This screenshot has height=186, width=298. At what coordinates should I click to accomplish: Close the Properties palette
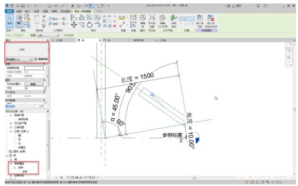pyautogui.click(x=48, y=40)
